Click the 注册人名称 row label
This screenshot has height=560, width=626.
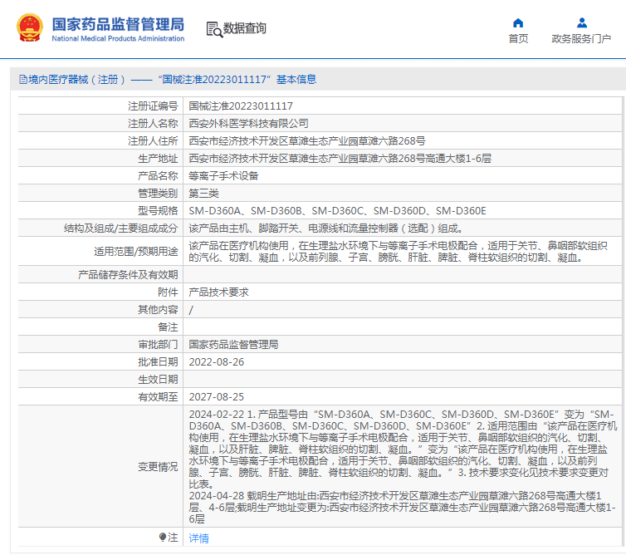pos(153,124)
